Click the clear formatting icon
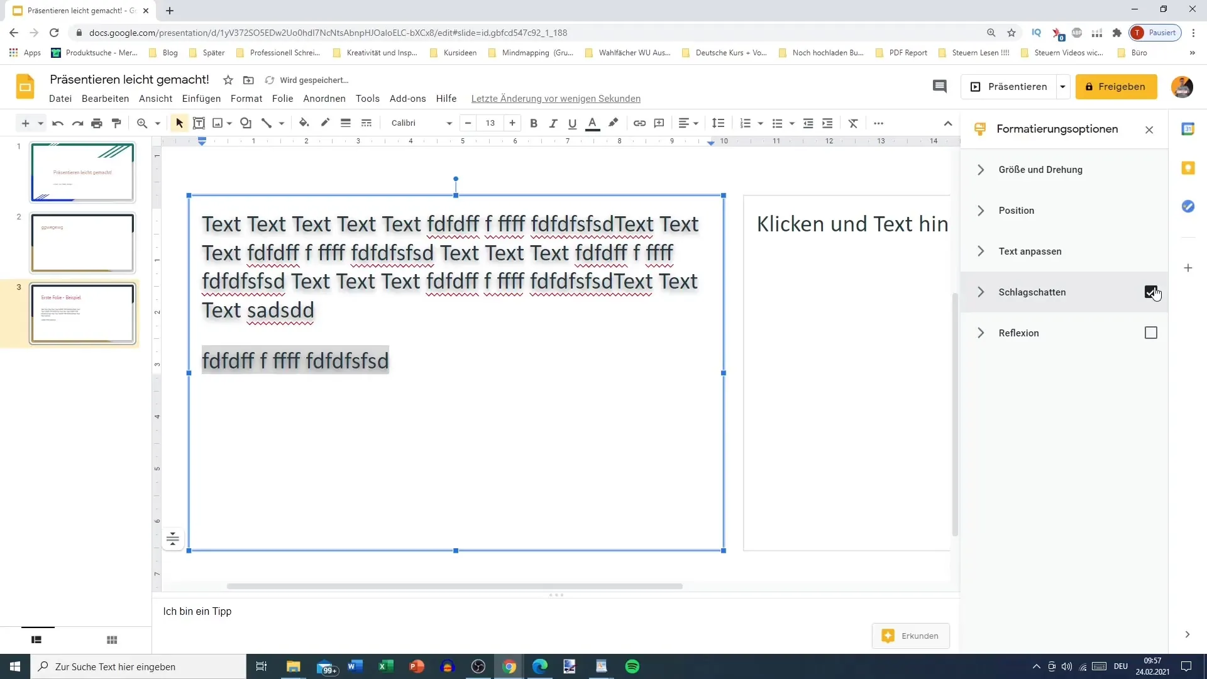Image resolution: width=1207 pixels, height=679 pixels. pos(853,123)
